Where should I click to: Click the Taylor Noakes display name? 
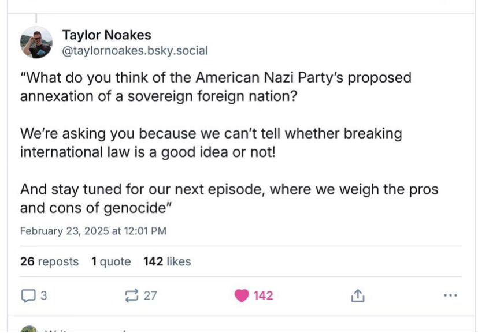point(106,36)
